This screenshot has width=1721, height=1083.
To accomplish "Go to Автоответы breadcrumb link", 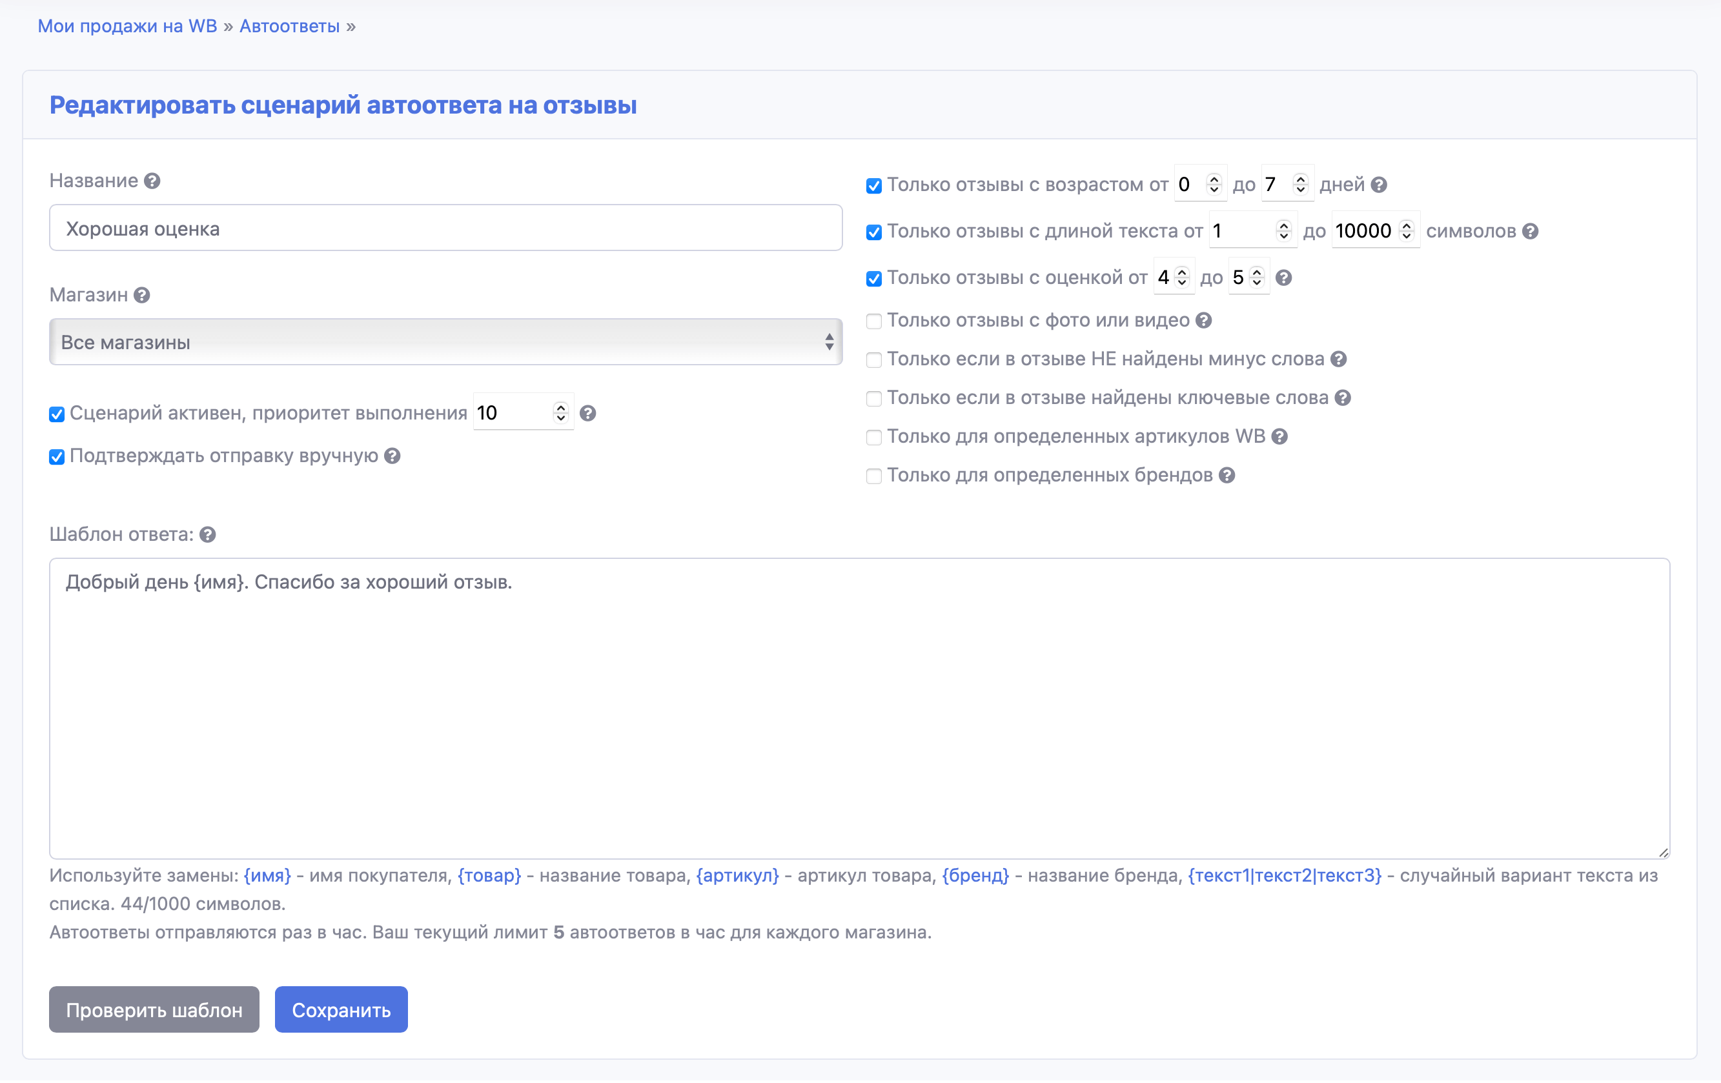I will click(x=289, y=26).
